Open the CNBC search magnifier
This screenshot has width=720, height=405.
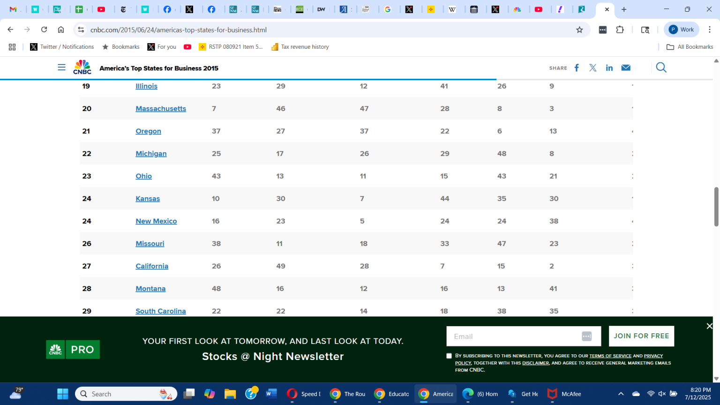pyautogui.click(x=661, y=68)
